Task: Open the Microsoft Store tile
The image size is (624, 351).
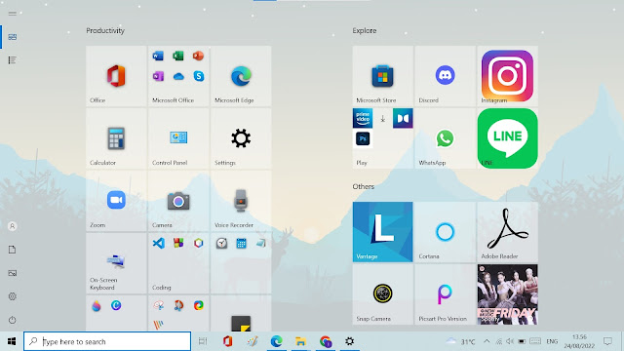Action: pyautogui.click(x=382, y=76)
